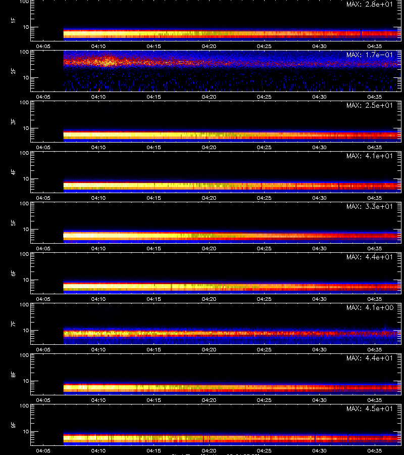Click the 04:15 time label under 7F panel
Viewport: 404px width, 455px height.
(154, 349)
